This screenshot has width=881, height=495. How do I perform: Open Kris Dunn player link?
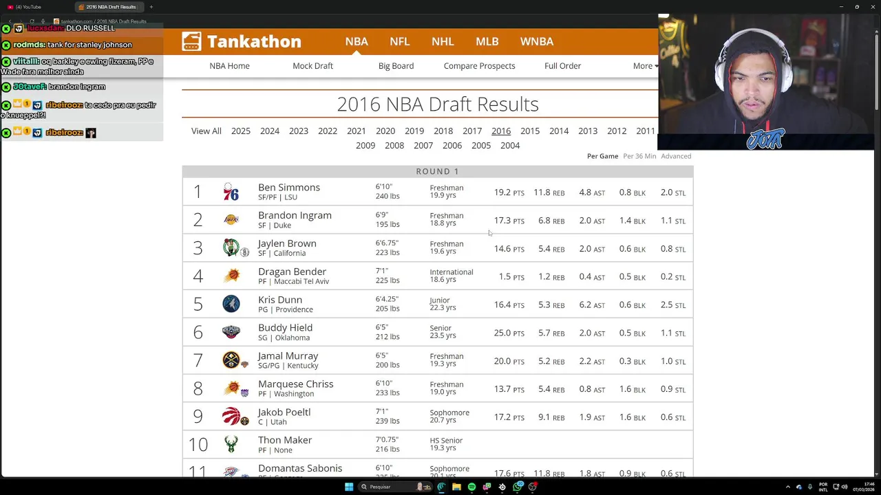click(280, 300)
